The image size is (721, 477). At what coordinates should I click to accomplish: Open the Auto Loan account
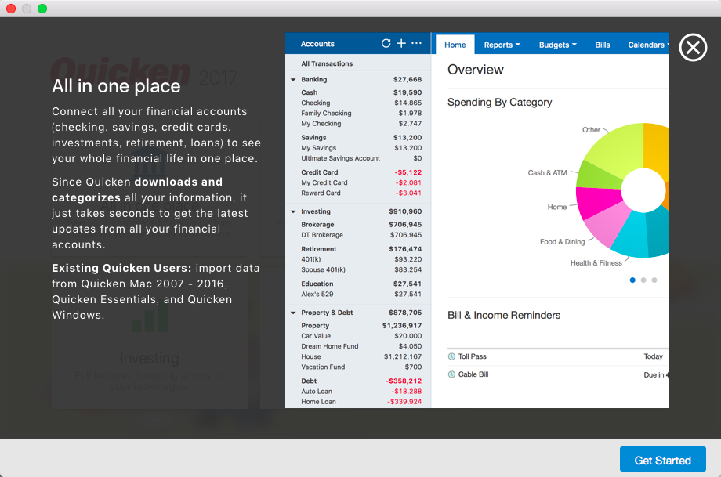357,392
